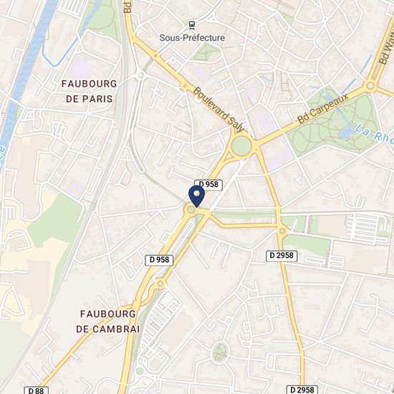This screenshot has height=394, width=394.
Task: Click the Bd Carpeaux street label
Action: pyautogui.click(x=323, y=108)
